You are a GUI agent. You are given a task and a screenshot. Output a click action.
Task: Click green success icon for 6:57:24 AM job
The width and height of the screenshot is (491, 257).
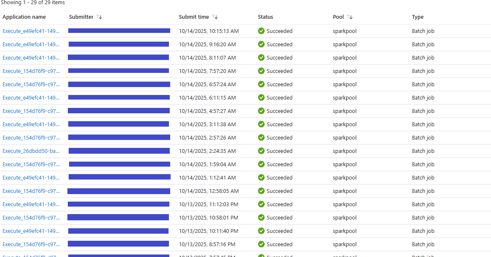[x=261, y=84]
